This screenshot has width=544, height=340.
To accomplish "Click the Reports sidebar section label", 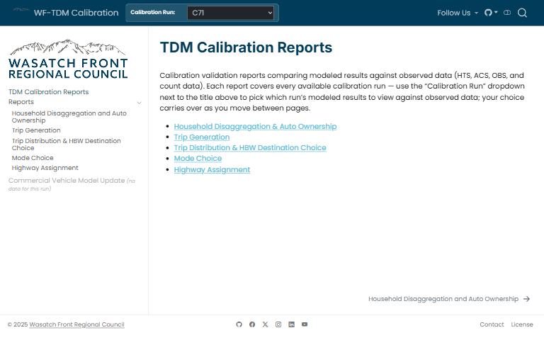I will [x=21, y=102].
